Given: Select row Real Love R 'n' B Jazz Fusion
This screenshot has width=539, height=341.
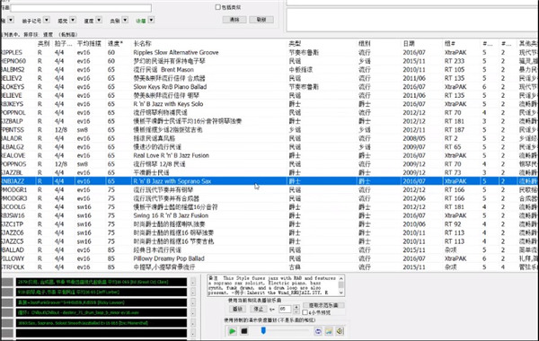Looking at the screenshot, I should pyautogui.click(x=269, y=155).
